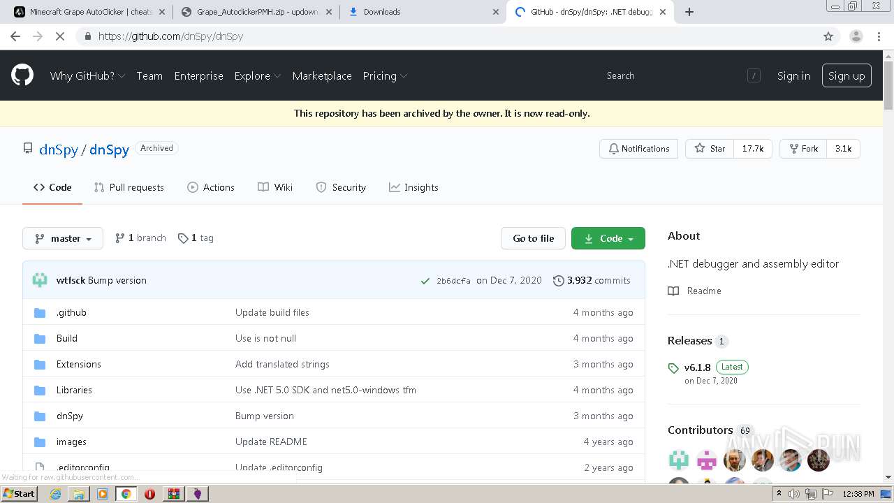Open the 3,932 commits history link
The width and height of the screenshot is (894, 503).
click(x=592, y=280)
